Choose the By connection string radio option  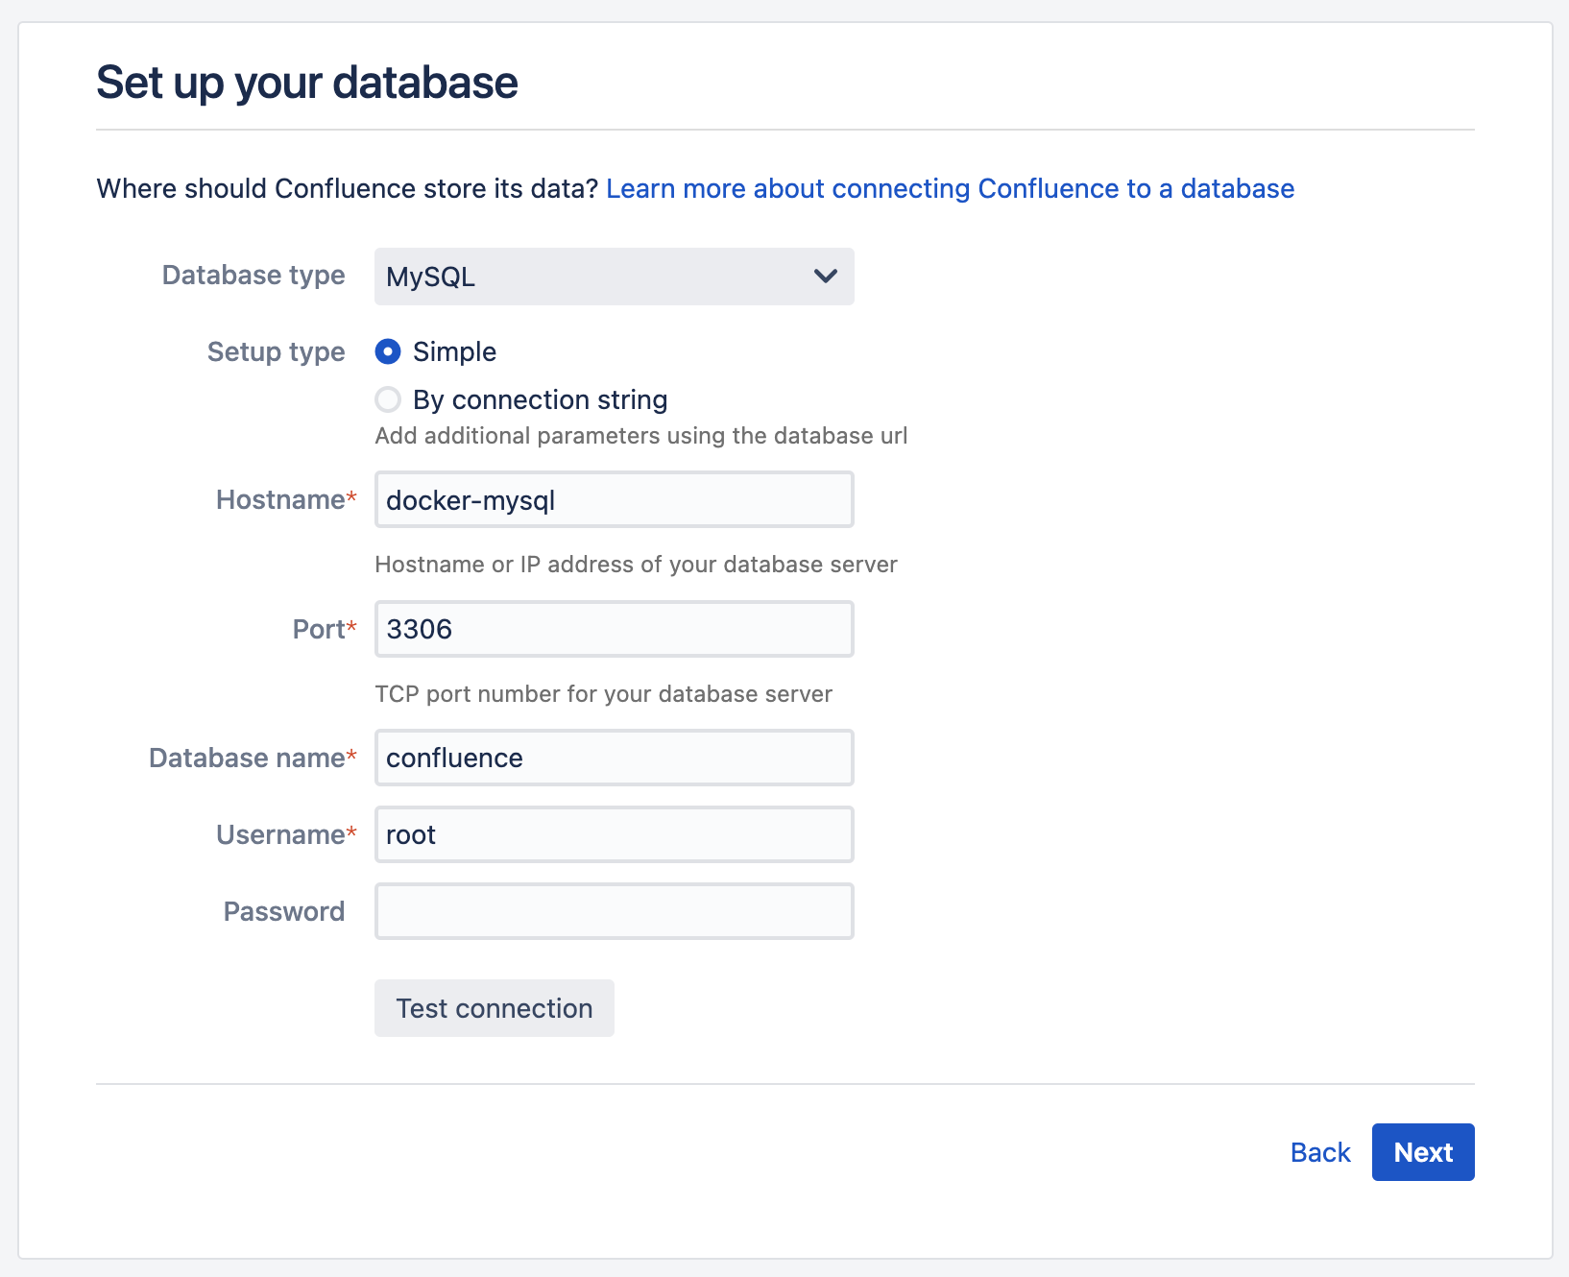click(x=388, y=399)
